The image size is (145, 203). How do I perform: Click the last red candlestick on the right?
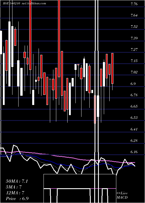113,68
